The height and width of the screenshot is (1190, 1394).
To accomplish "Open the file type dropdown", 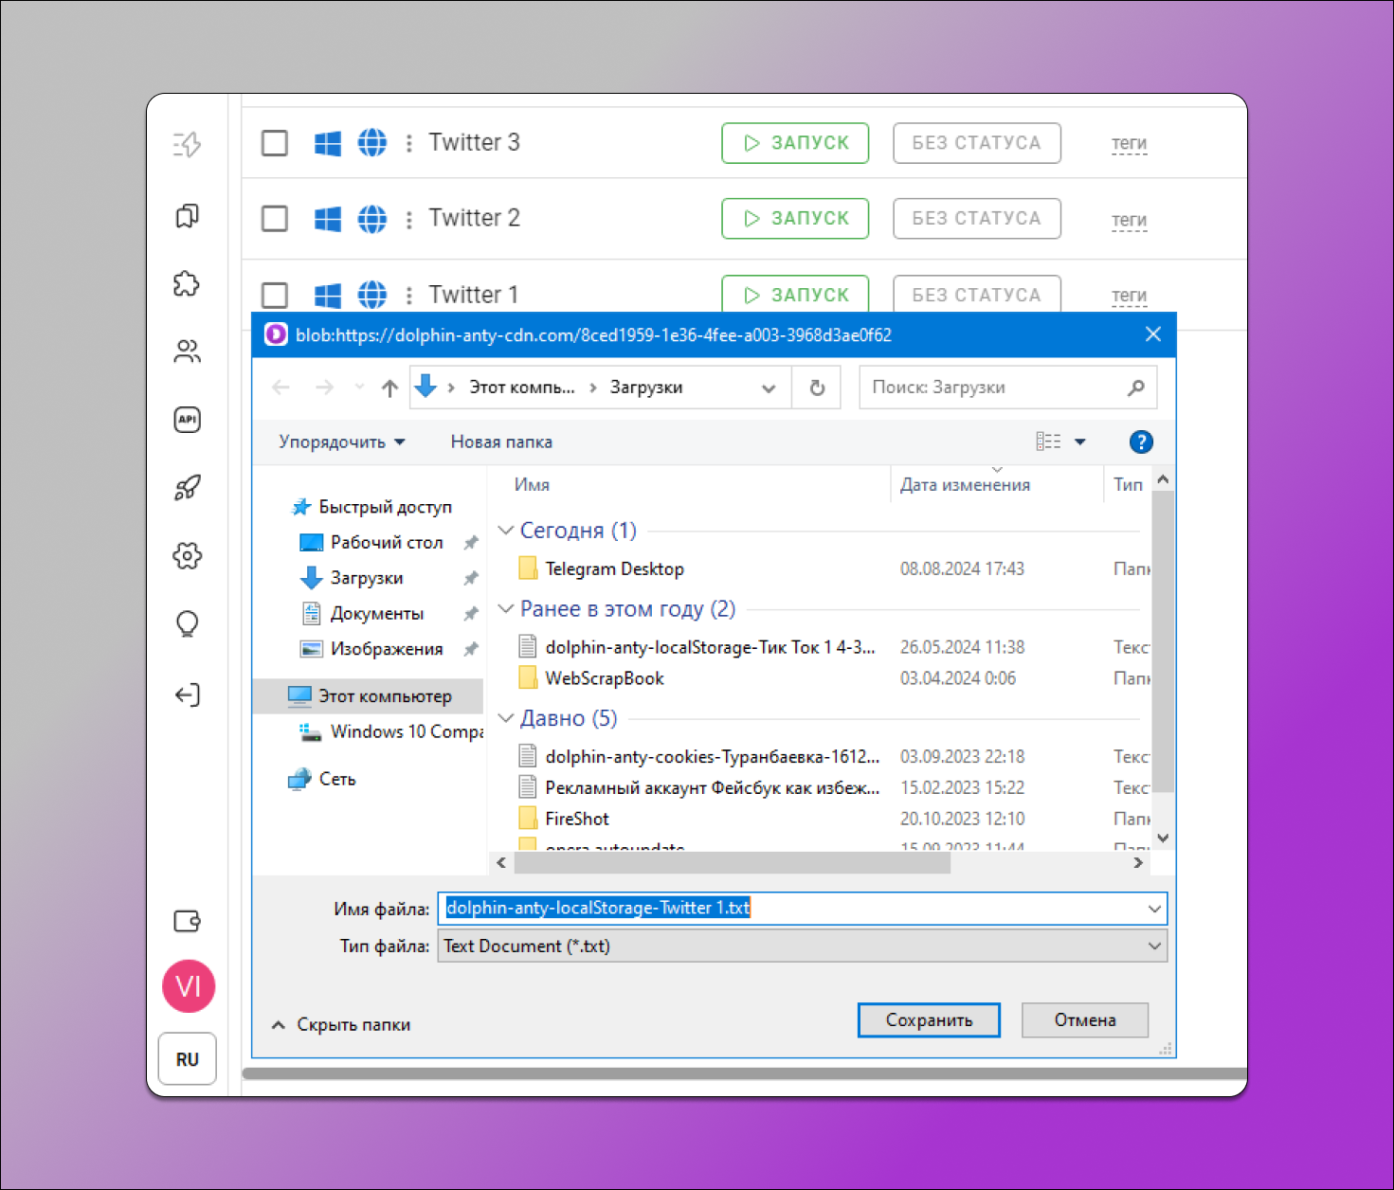I will coord(802,946).
